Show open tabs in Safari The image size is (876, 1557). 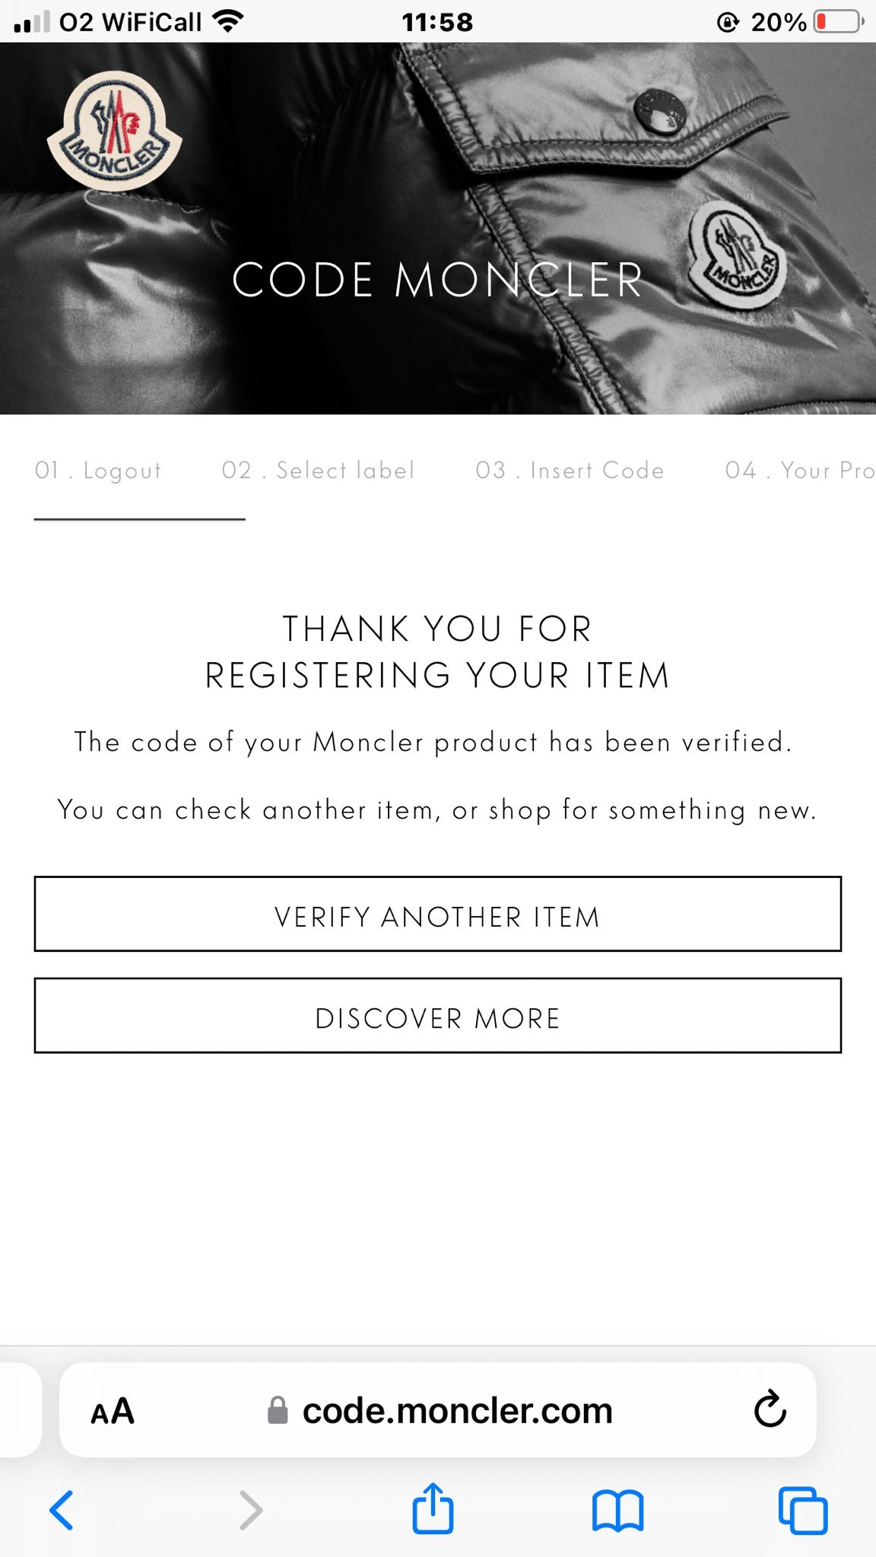pyautogui.click(x=803, y=1510)
